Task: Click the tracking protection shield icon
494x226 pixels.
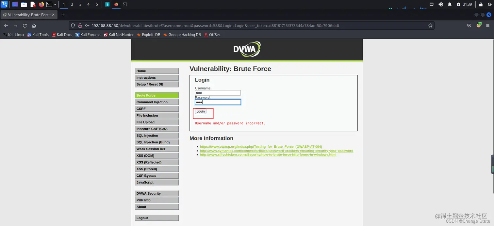Action: (73, 25)
